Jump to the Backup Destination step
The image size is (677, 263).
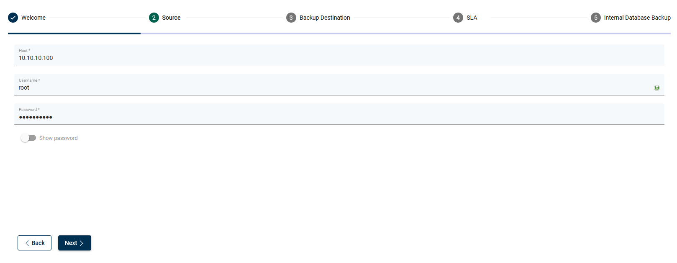325,18
